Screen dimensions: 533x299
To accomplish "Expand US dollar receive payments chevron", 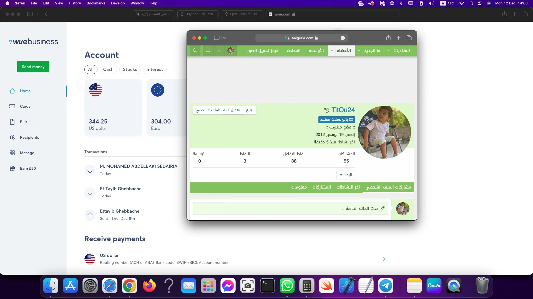I will click(384, 259).
